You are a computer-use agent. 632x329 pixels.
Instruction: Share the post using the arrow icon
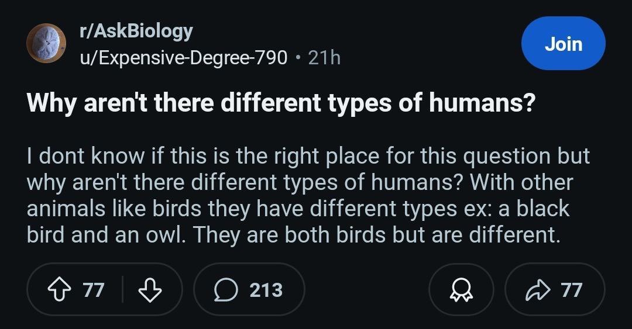(x=538, y=290)
